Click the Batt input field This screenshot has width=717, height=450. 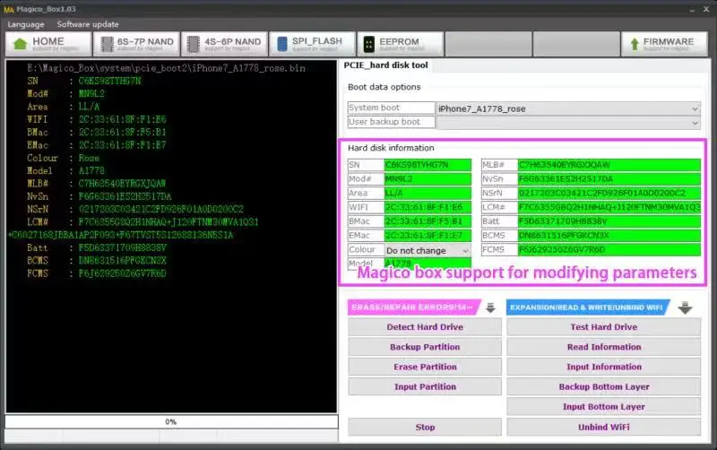pos(609,221)
